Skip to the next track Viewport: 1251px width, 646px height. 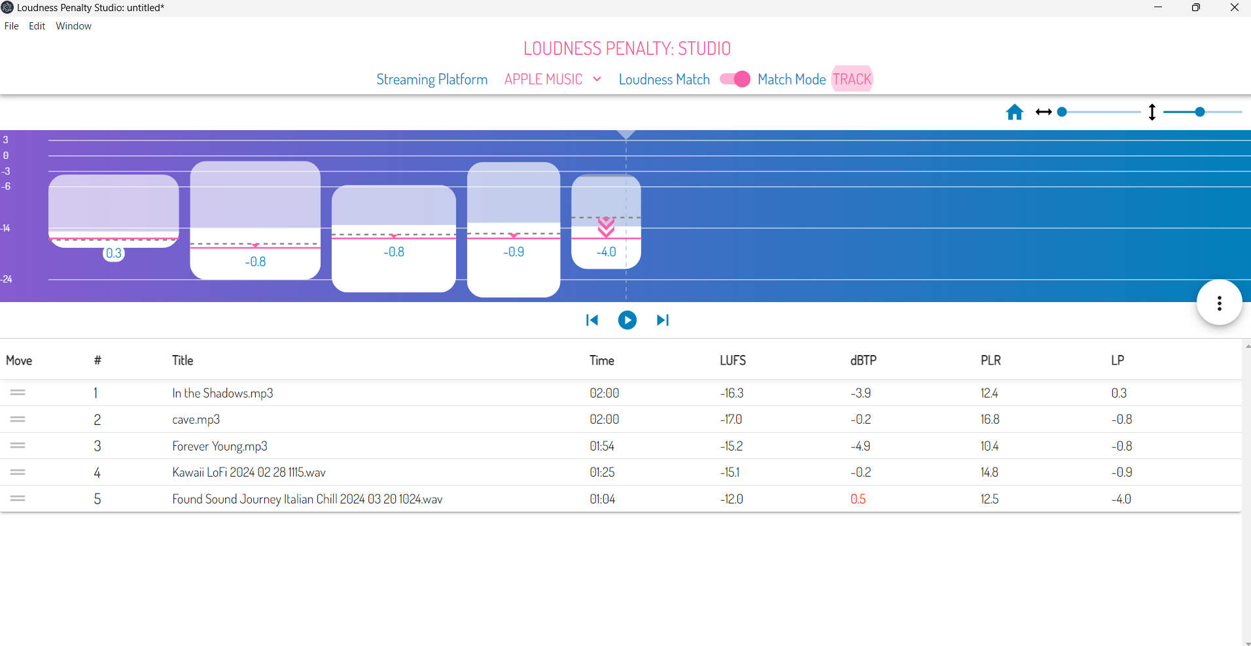click(662, 320)
